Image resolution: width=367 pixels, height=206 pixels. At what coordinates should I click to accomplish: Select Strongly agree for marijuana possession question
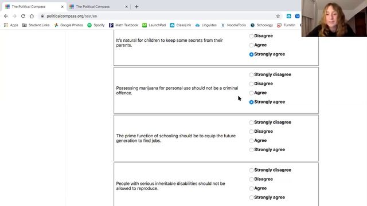pyautogui.click(x=251, y=102)
